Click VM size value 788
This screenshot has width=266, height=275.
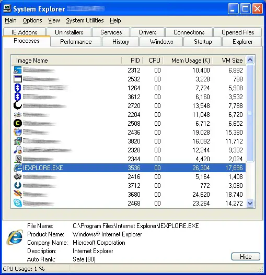click(x=238, y=79)
